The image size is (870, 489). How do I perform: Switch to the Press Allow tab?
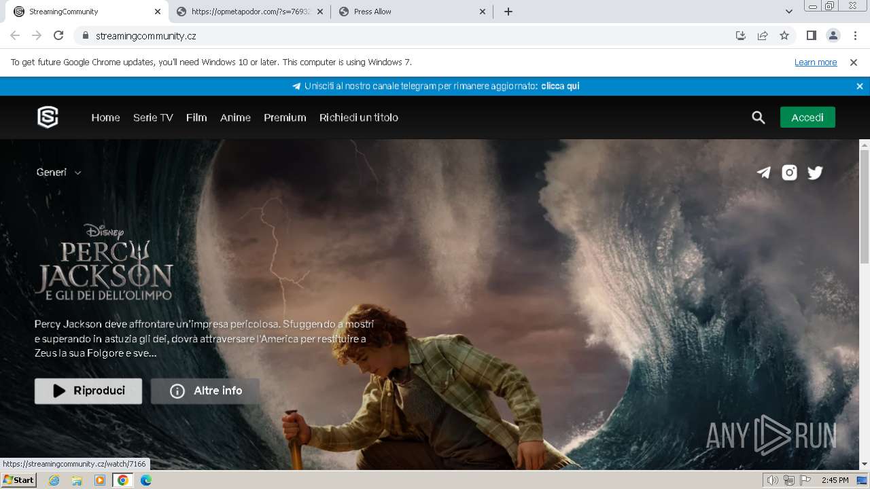[413, 12]
